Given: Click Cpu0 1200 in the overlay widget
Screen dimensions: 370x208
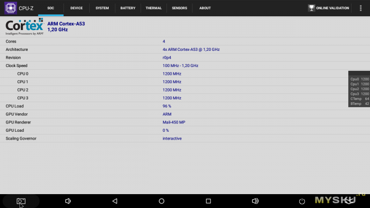Looking at the screenshot, I should tap(360, 79).
